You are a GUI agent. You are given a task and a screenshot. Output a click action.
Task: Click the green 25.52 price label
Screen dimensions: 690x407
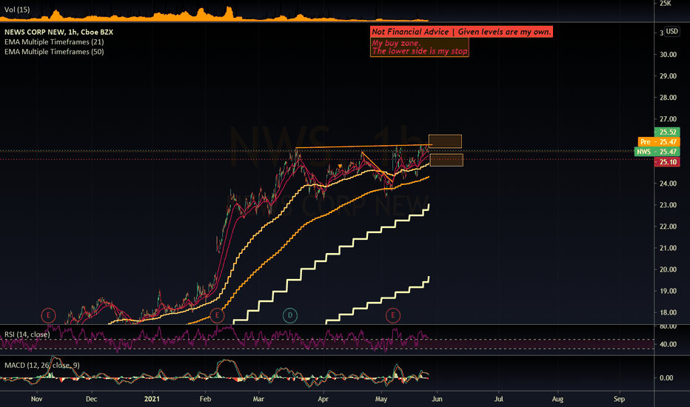click(x=668, y=132)
